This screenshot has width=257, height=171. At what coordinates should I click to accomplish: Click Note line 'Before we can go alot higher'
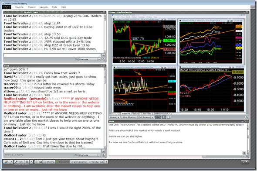[x=125, y=137]
